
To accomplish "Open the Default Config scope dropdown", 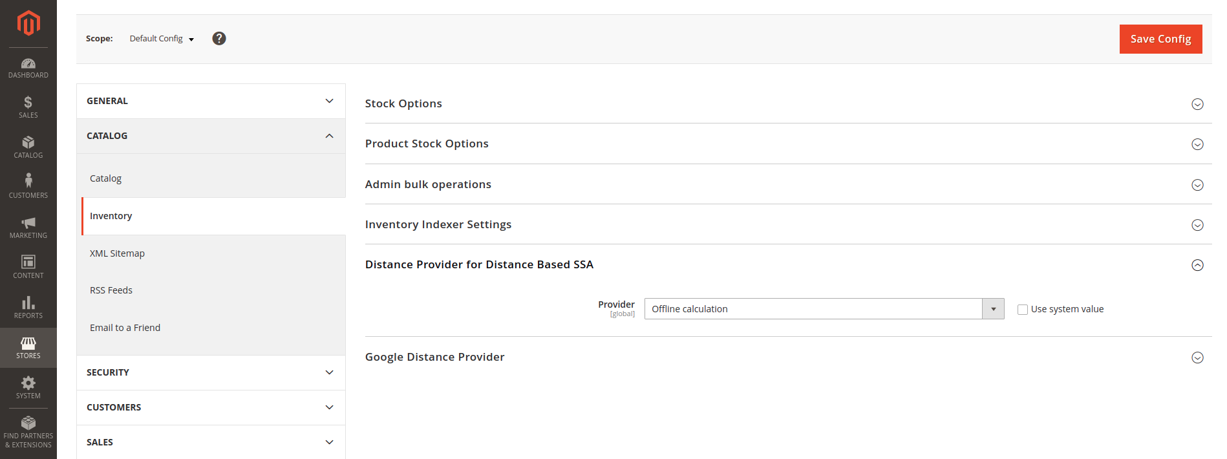I will point(162,39).
